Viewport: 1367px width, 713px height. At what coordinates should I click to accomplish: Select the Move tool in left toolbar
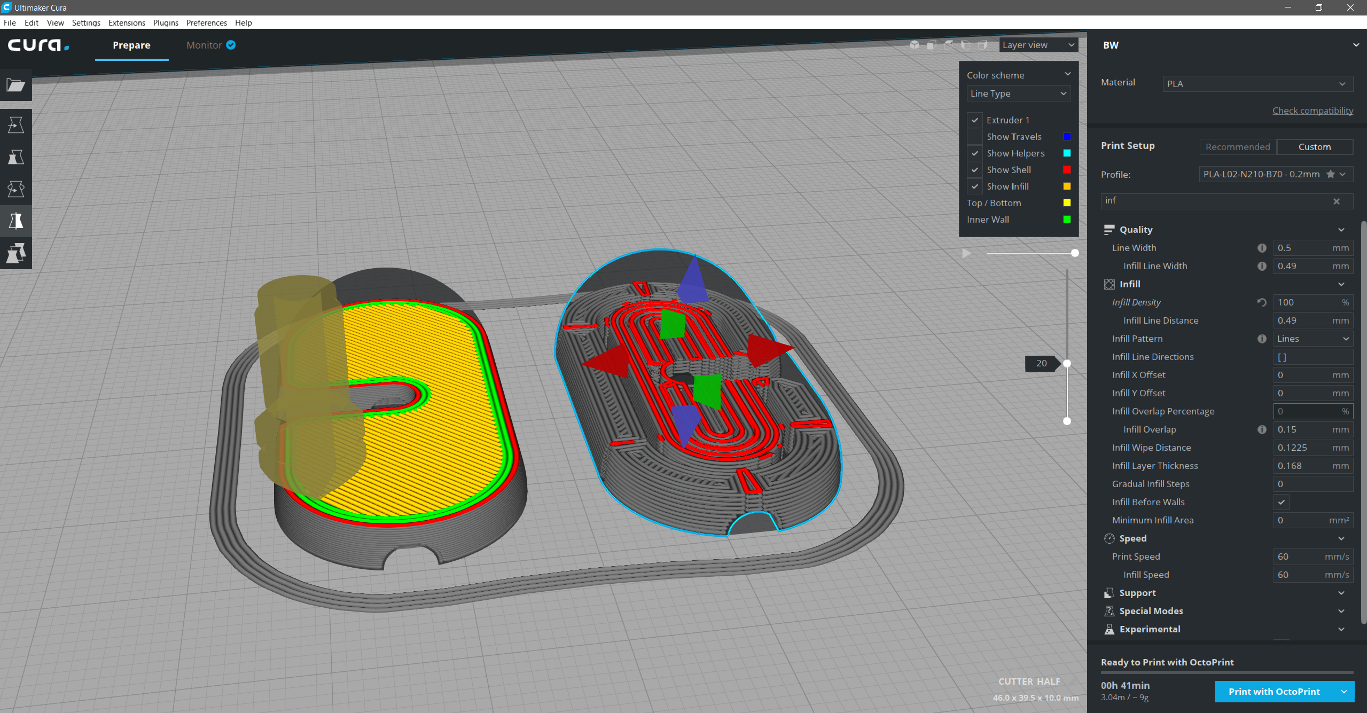click(16, 125)
